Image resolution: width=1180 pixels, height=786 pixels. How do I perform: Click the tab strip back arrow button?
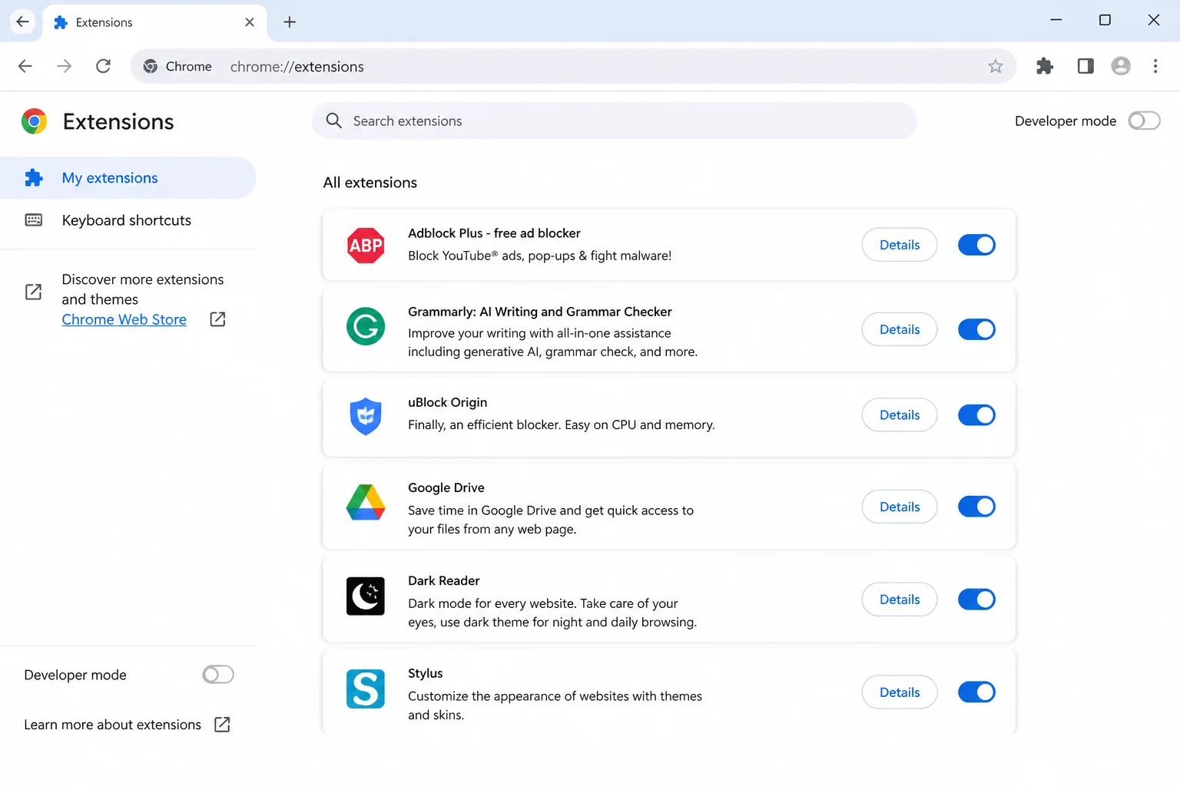(x=22, y=21)
